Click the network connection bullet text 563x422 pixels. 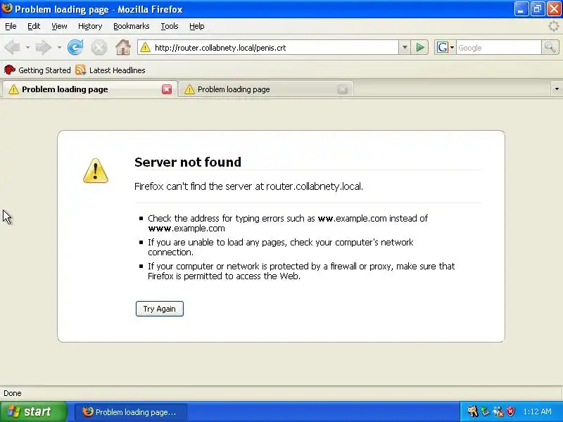click(281, 248)
